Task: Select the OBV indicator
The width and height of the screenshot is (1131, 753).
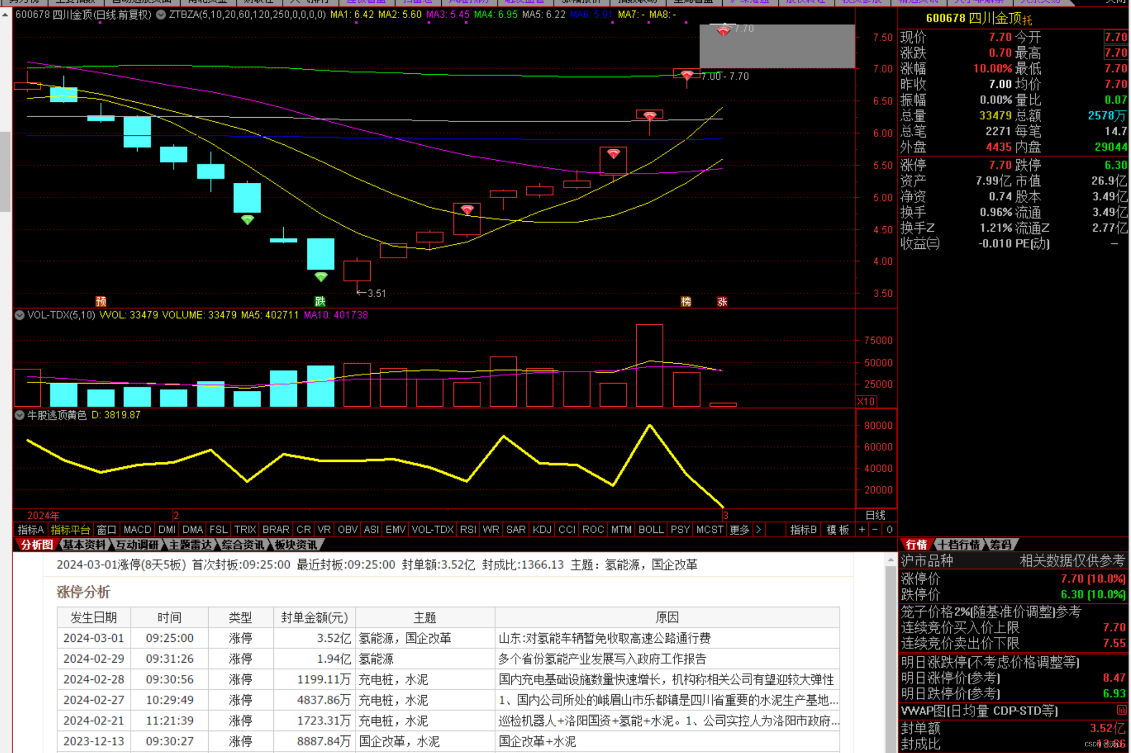Action: (x=348, y=530)
